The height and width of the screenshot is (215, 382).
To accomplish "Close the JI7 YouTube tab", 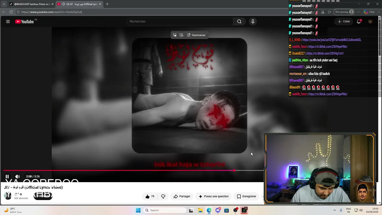I will [100, 4].
